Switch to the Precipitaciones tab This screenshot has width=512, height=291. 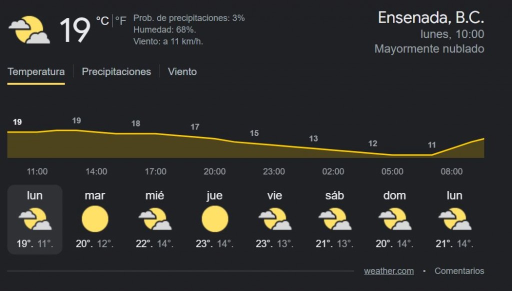116,72
